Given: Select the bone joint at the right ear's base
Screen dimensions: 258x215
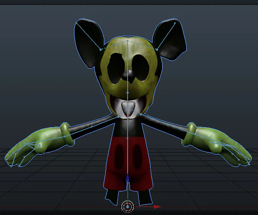Looking at the screenshot, I should click(157, 49).
